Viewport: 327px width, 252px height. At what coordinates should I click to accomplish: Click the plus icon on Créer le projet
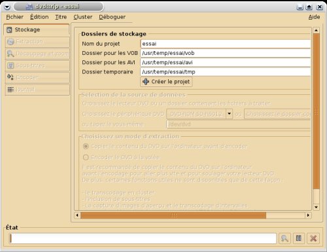tap(146, 82)
